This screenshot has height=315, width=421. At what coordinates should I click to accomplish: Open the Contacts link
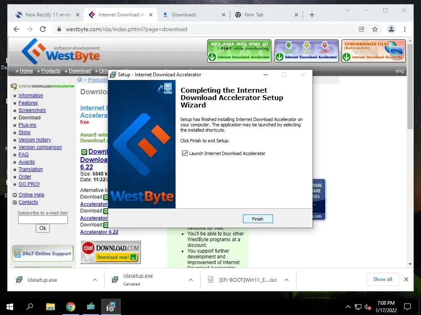pyautogui.click(x=28, y=202)
